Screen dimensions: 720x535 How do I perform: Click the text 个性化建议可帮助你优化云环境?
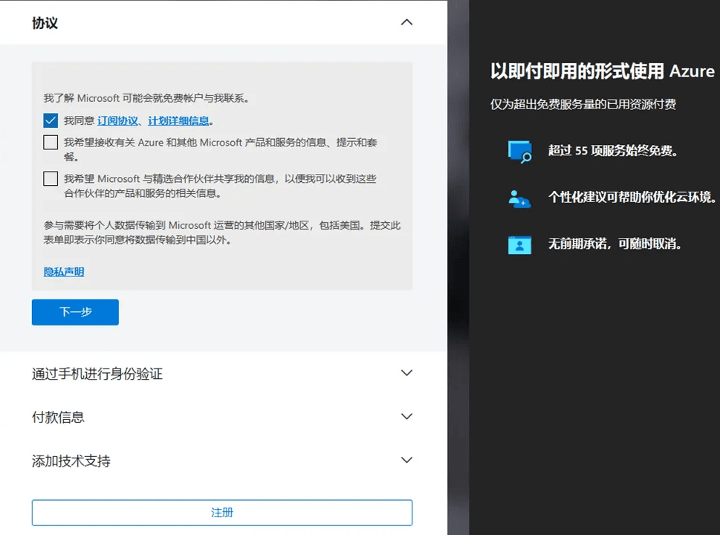pyautogui.click(x=632, y=198)
